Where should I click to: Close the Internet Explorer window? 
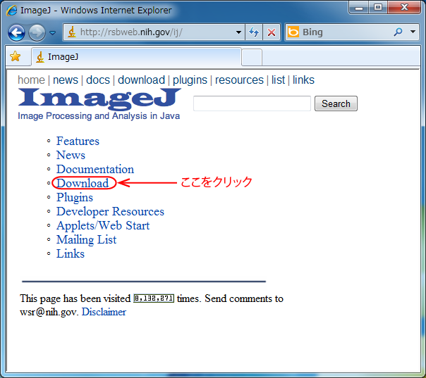click(x=404, y=7)
